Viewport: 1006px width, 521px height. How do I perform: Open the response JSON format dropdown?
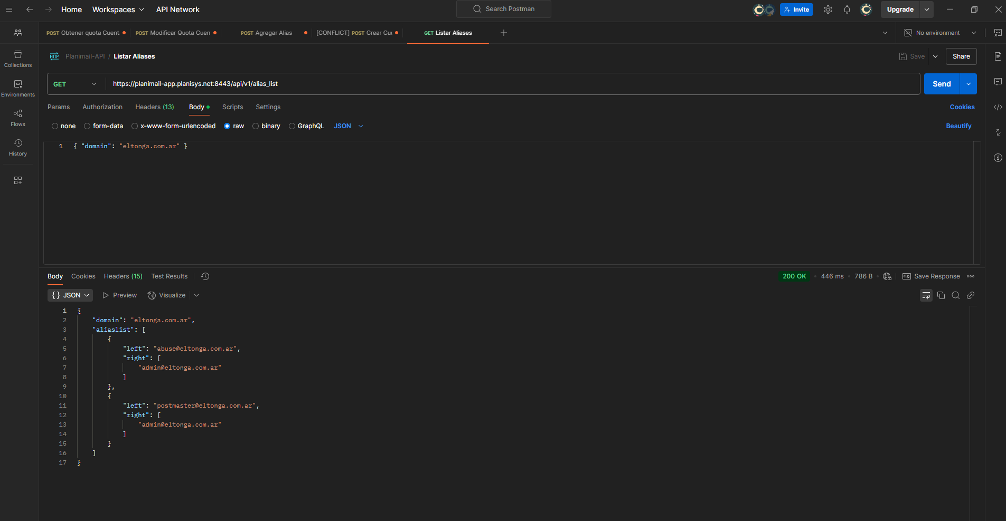coord(70,295)
